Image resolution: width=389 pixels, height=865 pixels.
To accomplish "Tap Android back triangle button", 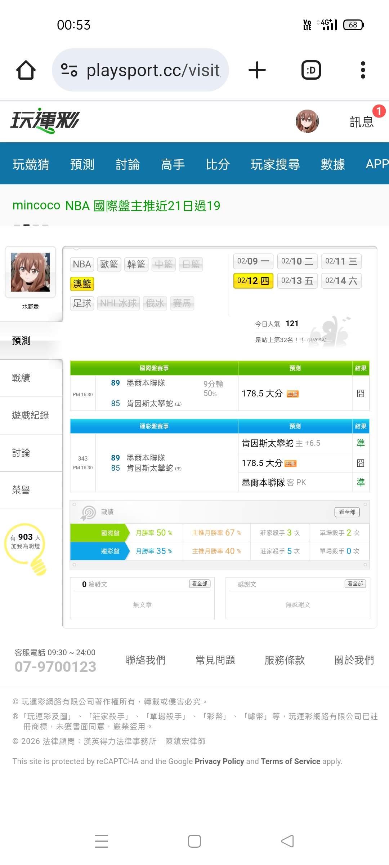I will click(287, 841).
